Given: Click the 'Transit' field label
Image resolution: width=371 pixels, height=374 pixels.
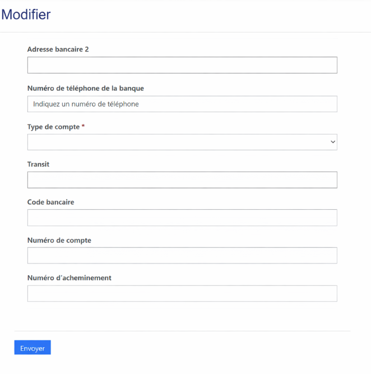Looking at the screenshot, I should [x=39, y=164].
